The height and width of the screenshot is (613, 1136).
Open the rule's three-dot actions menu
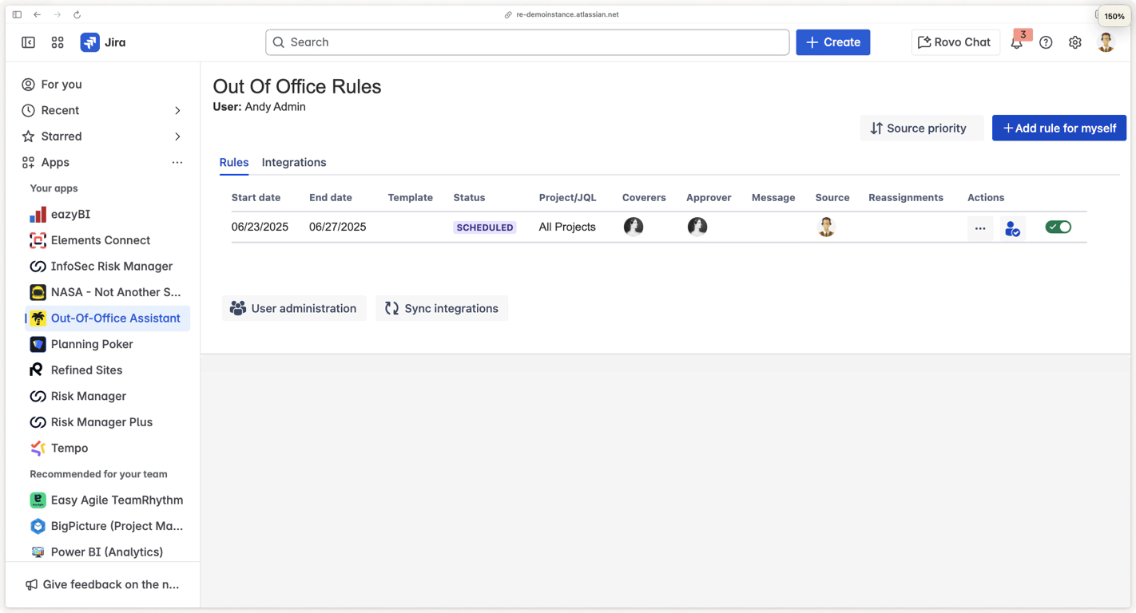[x=980, y=227]
